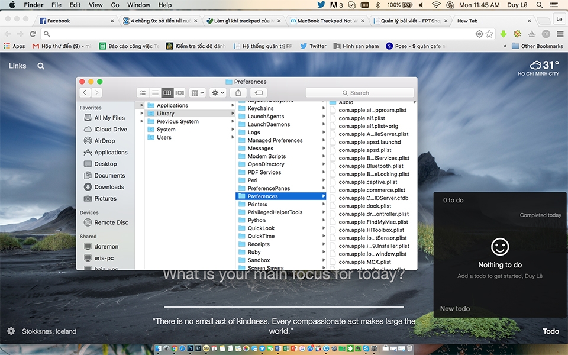This screenshot has width=568, height=355.
Task: Select the highlighted Preferences folder
Action: coord(281,196)
